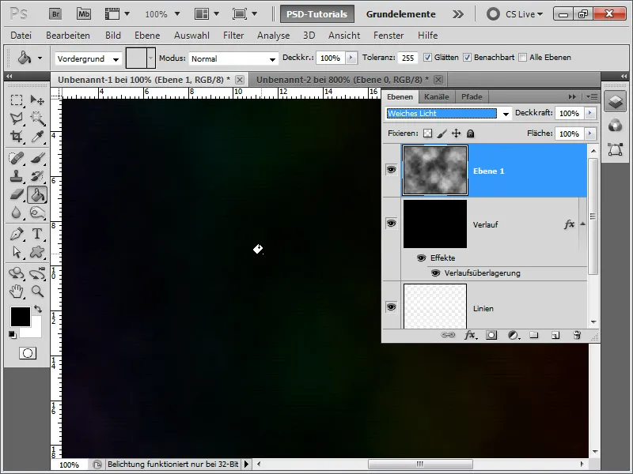Add a layer mask
The image size is (633, 474).
click(x=491, y=335)
